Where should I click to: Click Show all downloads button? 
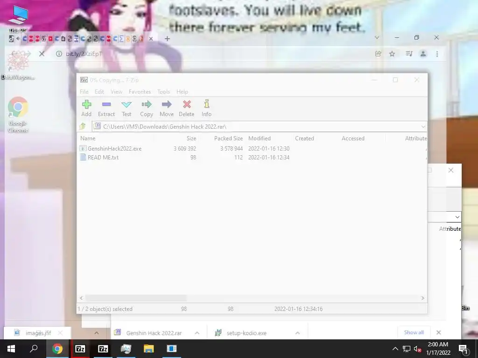[x=414, y=332]
